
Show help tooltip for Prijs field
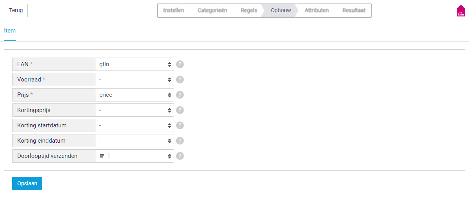[x=180, y=95]
